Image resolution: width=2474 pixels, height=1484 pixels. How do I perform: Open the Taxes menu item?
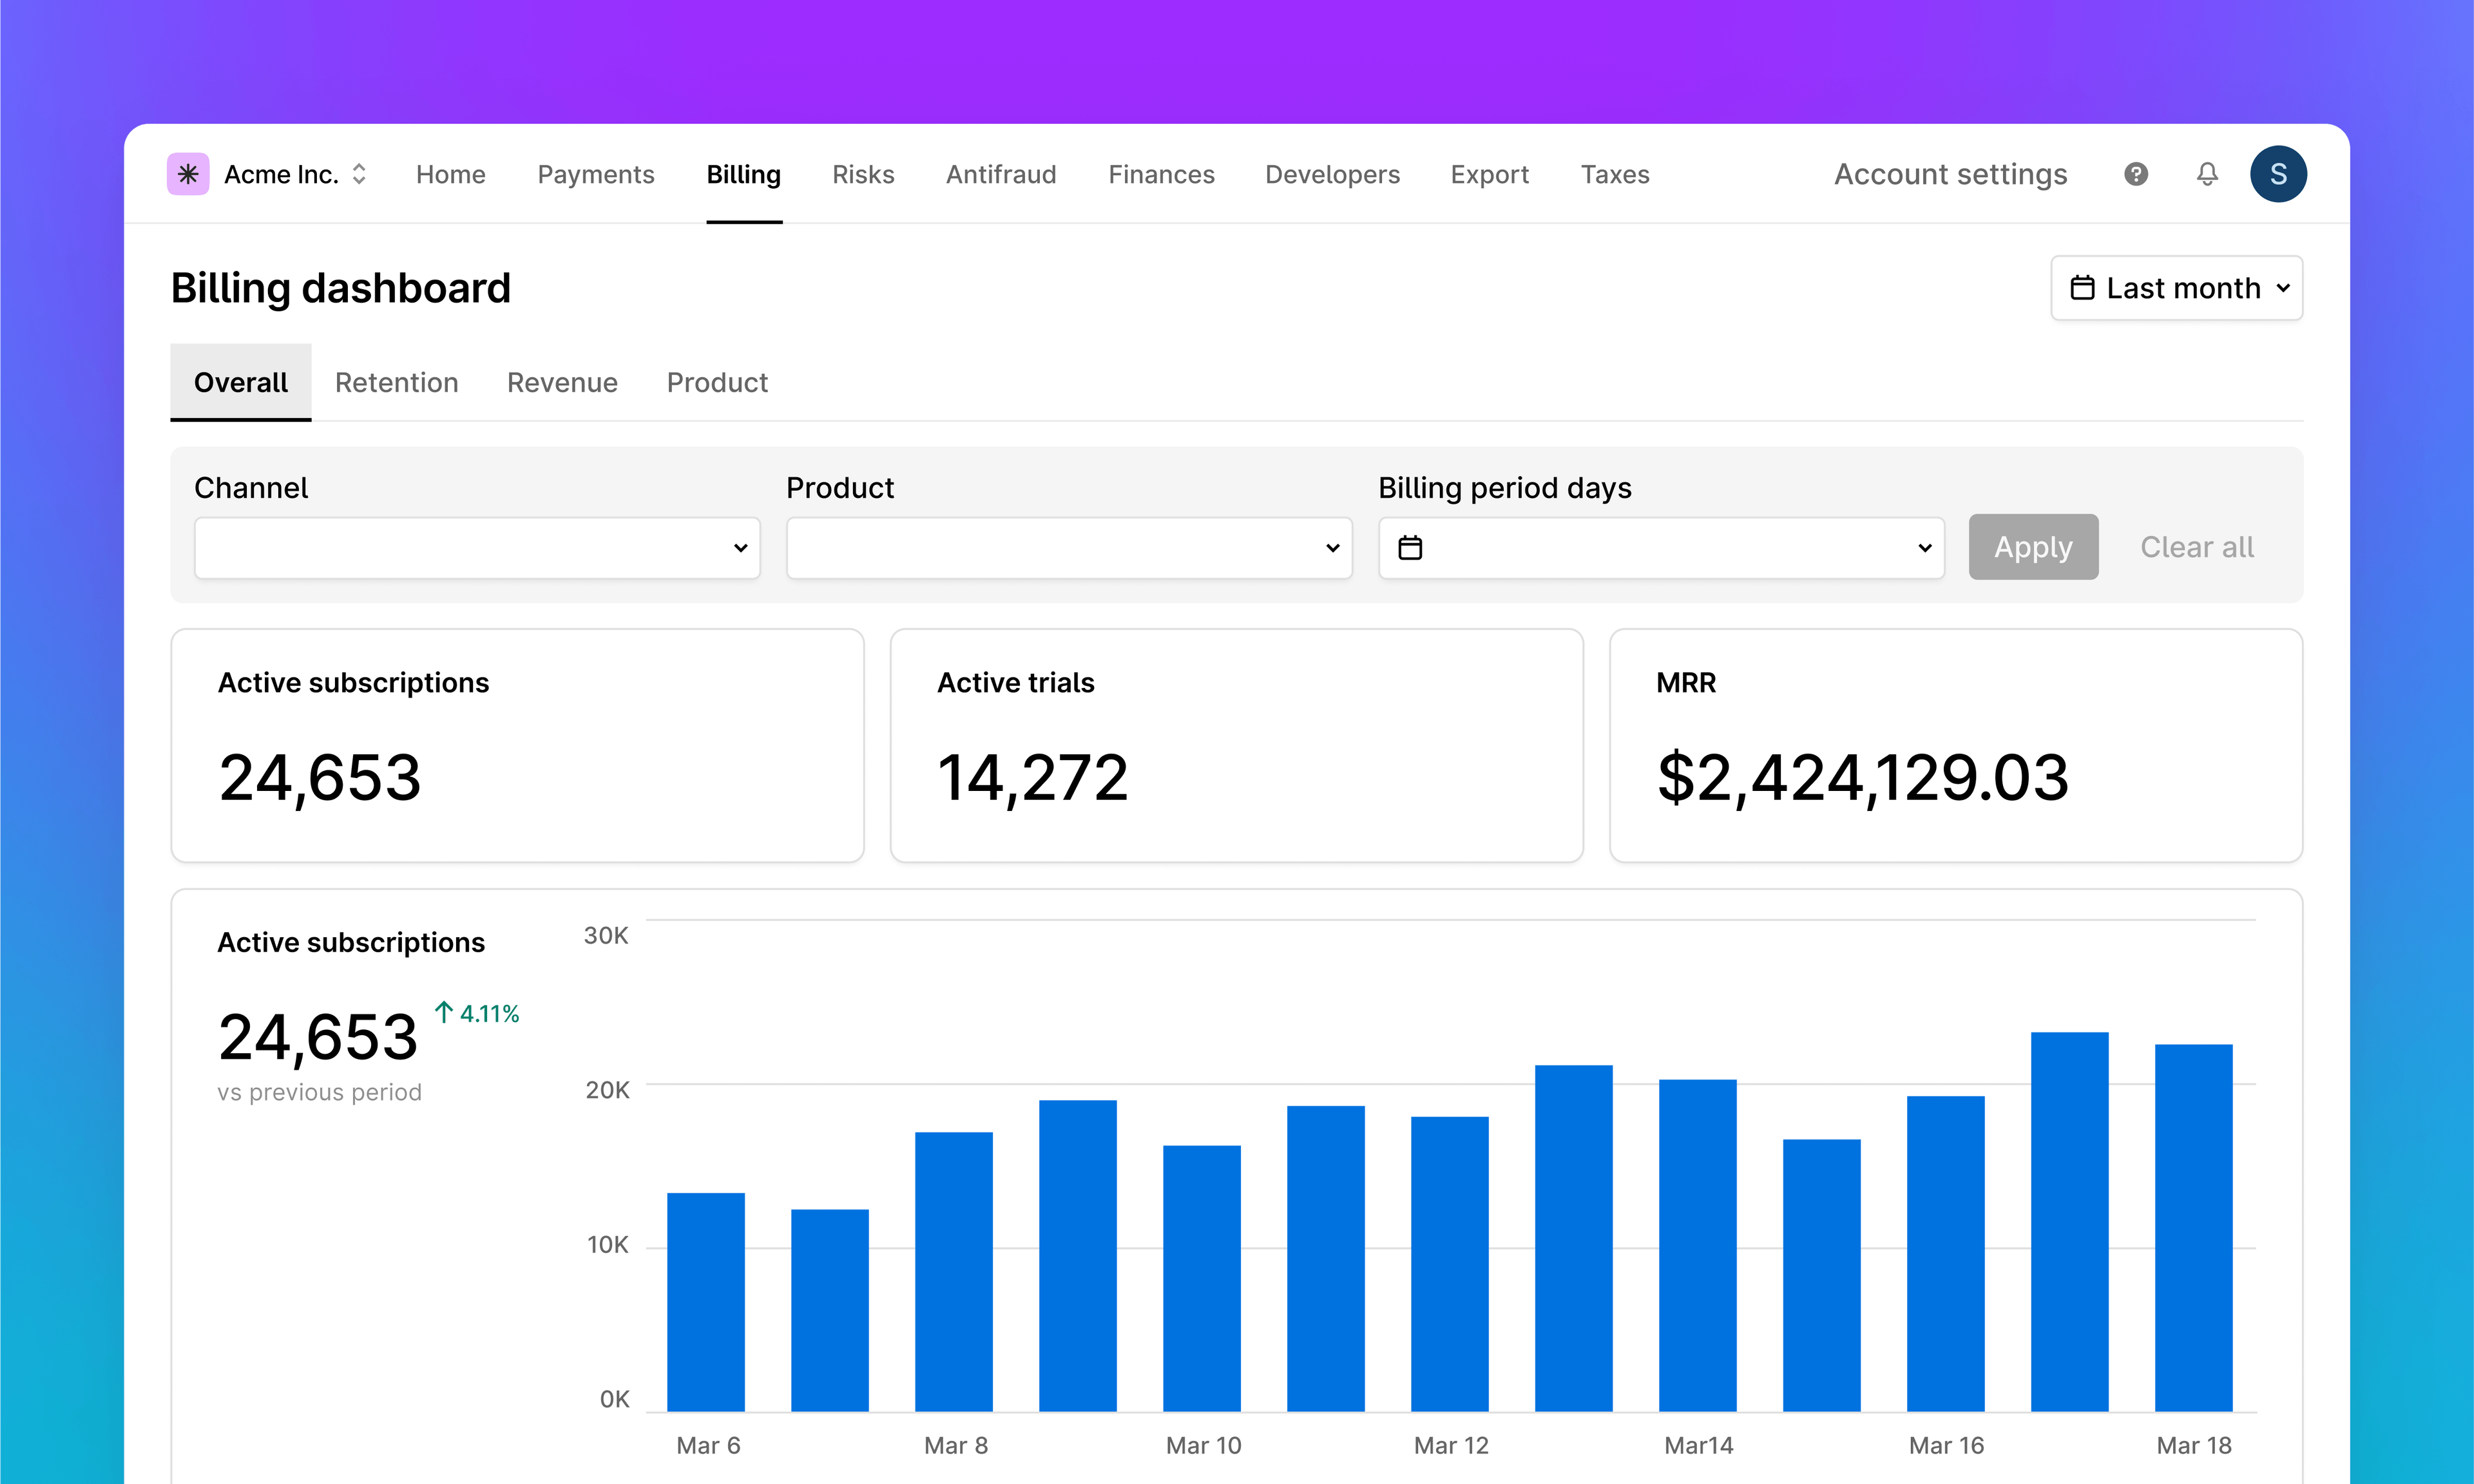[1614, 174]
